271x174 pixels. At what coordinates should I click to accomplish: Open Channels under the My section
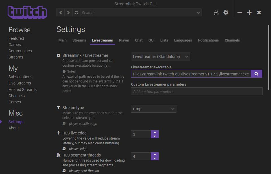[x=17, y=96]
